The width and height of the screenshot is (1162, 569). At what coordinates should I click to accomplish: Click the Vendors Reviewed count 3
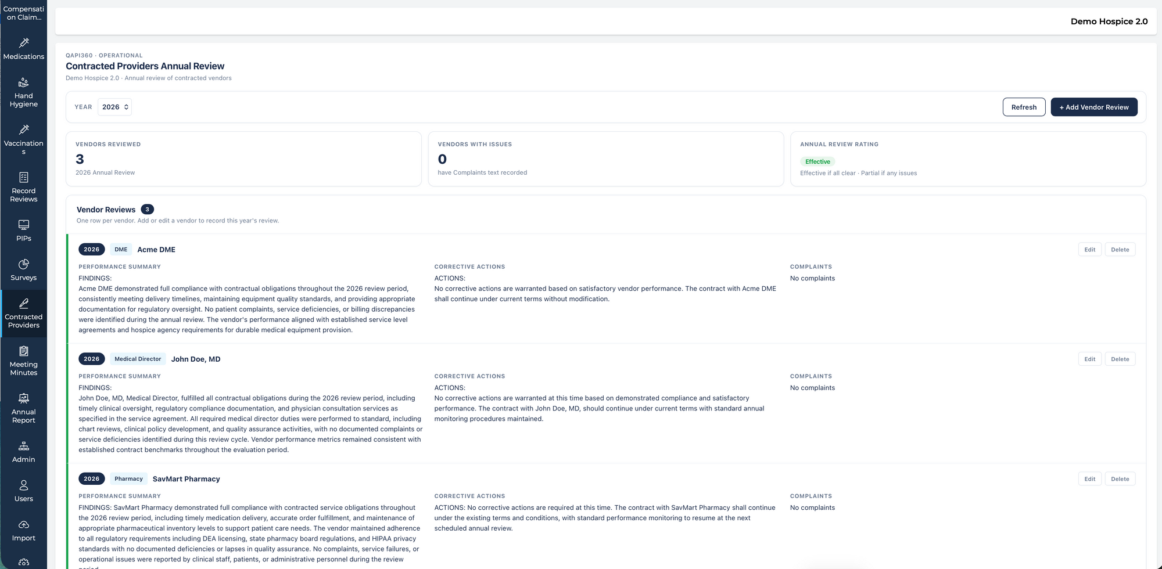80,159
